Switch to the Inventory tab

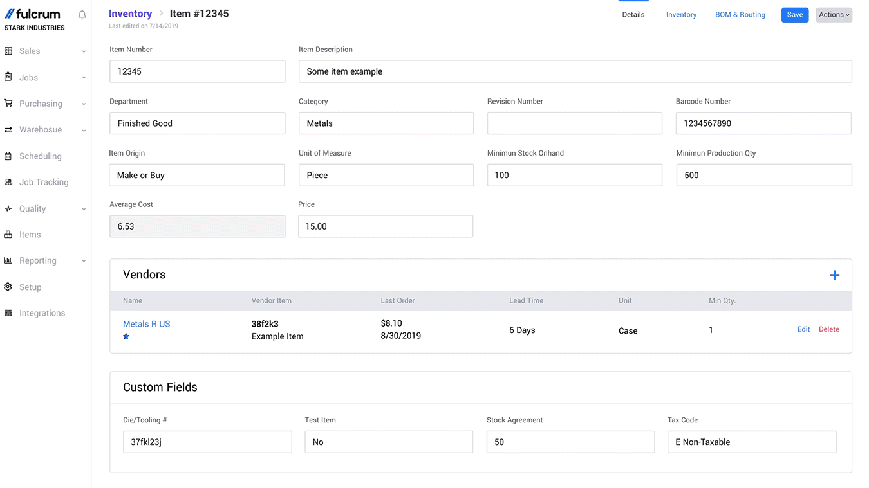pos(681,14)
